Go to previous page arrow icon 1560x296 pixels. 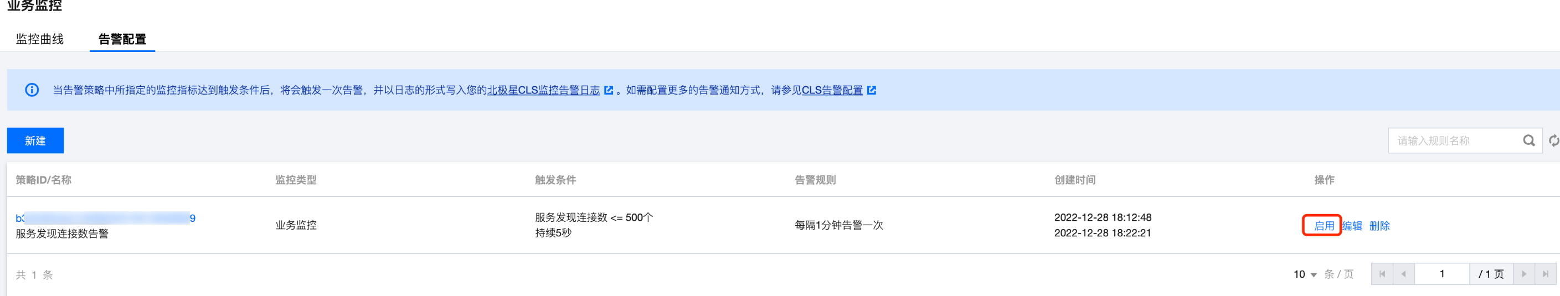(x=1403, y=274)
